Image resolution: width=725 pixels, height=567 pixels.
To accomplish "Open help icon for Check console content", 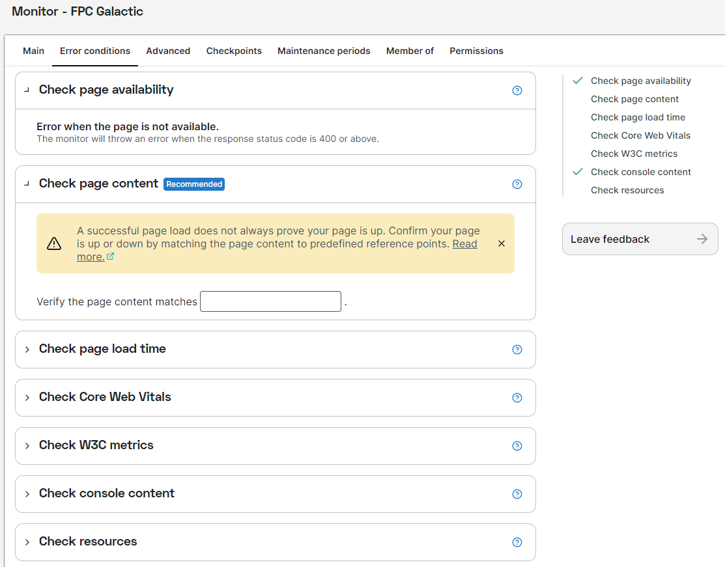I will 517,494.
